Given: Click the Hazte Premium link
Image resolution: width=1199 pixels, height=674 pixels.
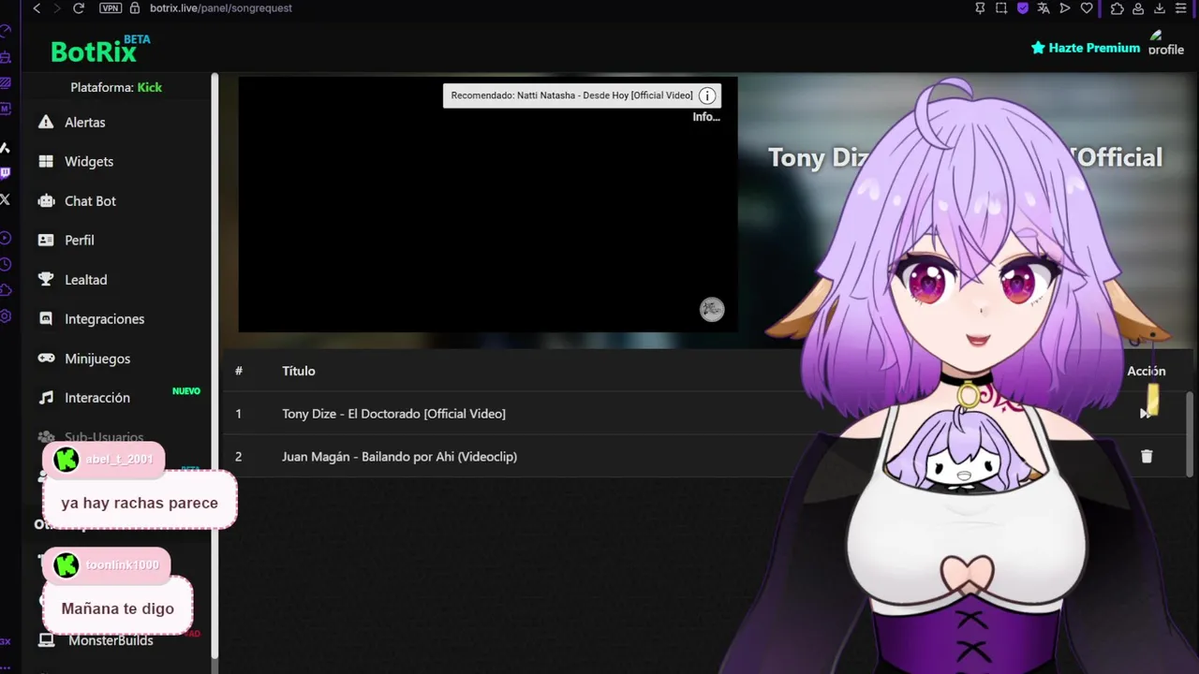Looking at the screenshot, I should pyautogui.click(x=1085, y=48).
